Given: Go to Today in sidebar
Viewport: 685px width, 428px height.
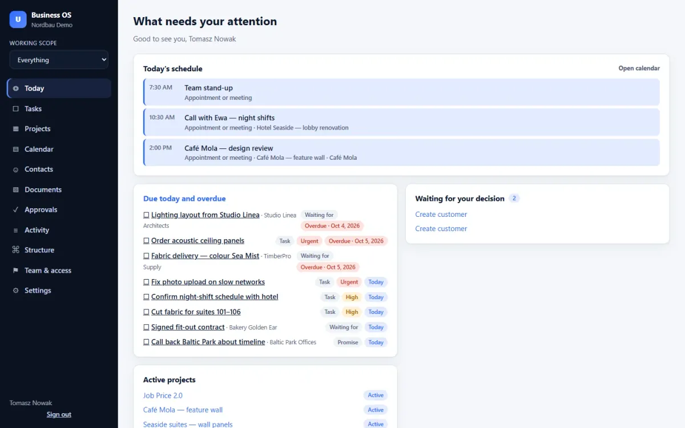Looking at the screenshot, I should (x=59, y=88).
